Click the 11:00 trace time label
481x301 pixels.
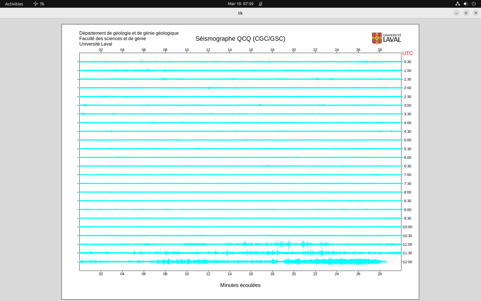pos(407,245)
